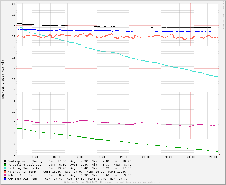Select the magenta Reheat Coil Out legend swatch
This screenshot has height=185, width=226.
click(x=5, y=175)
